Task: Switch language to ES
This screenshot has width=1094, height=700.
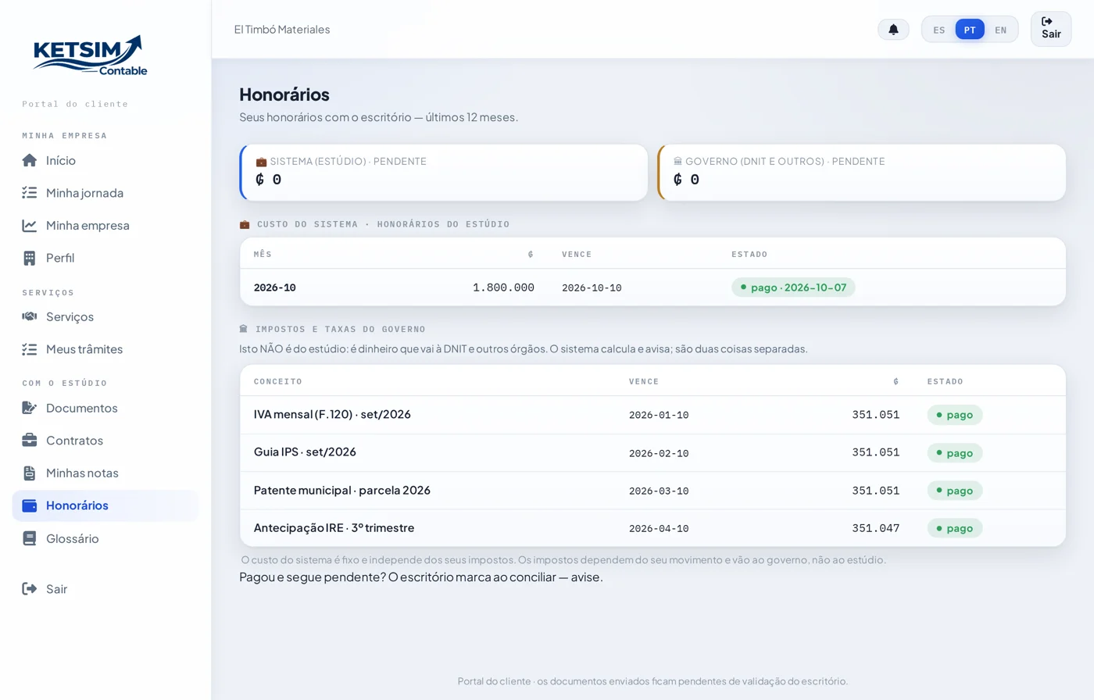Action: point(939,30)
